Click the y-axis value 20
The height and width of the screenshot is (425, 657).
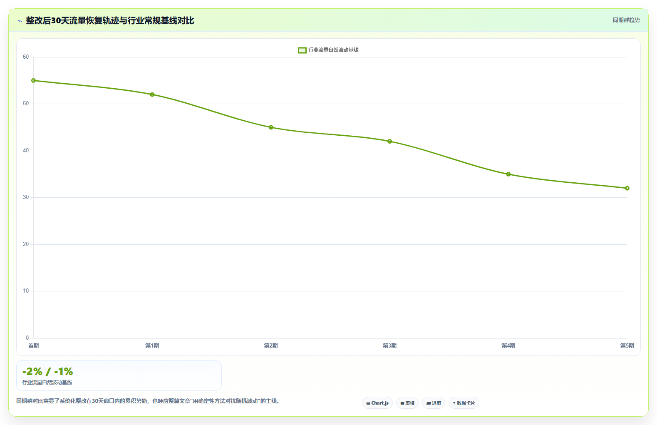[26, 244]
